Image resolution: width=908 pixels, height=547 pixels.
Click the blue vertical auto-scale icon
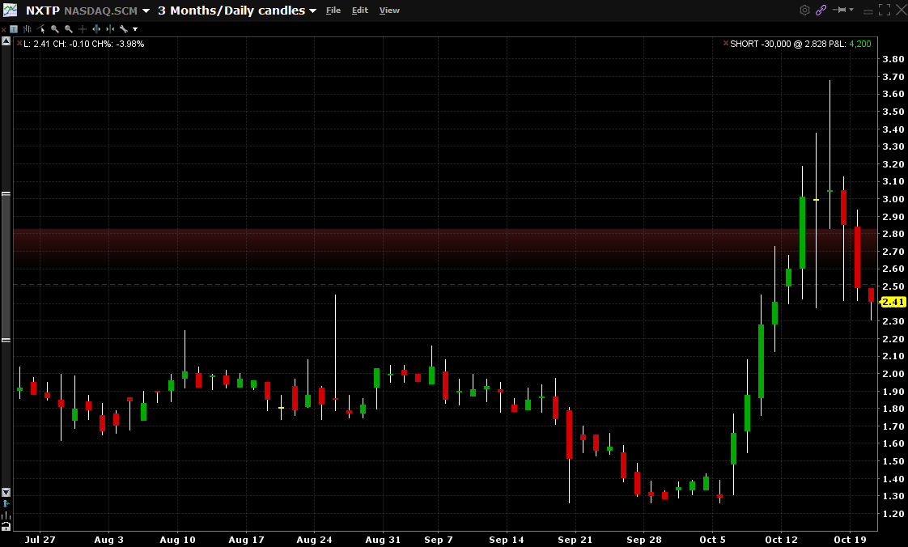6,503
